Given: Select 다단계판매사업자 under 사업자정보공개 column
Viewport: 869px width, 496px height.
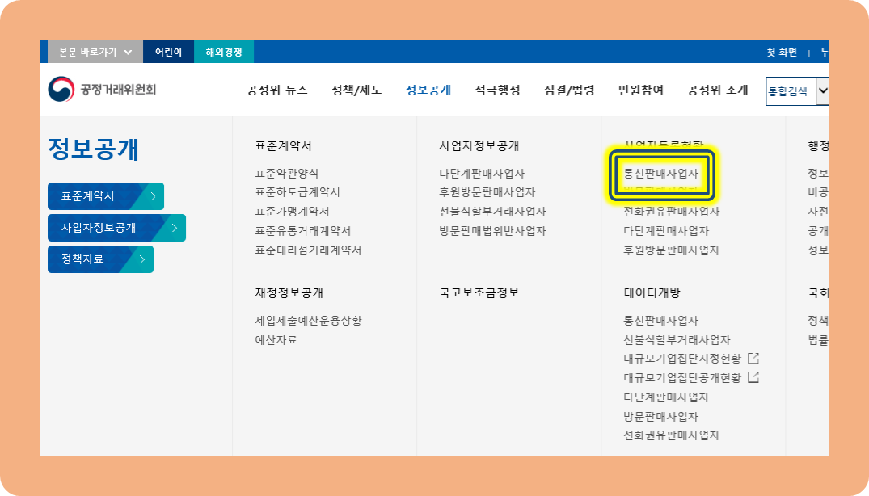Looking at the screenshot, I should pyautogui.click(x=482, y=173).
